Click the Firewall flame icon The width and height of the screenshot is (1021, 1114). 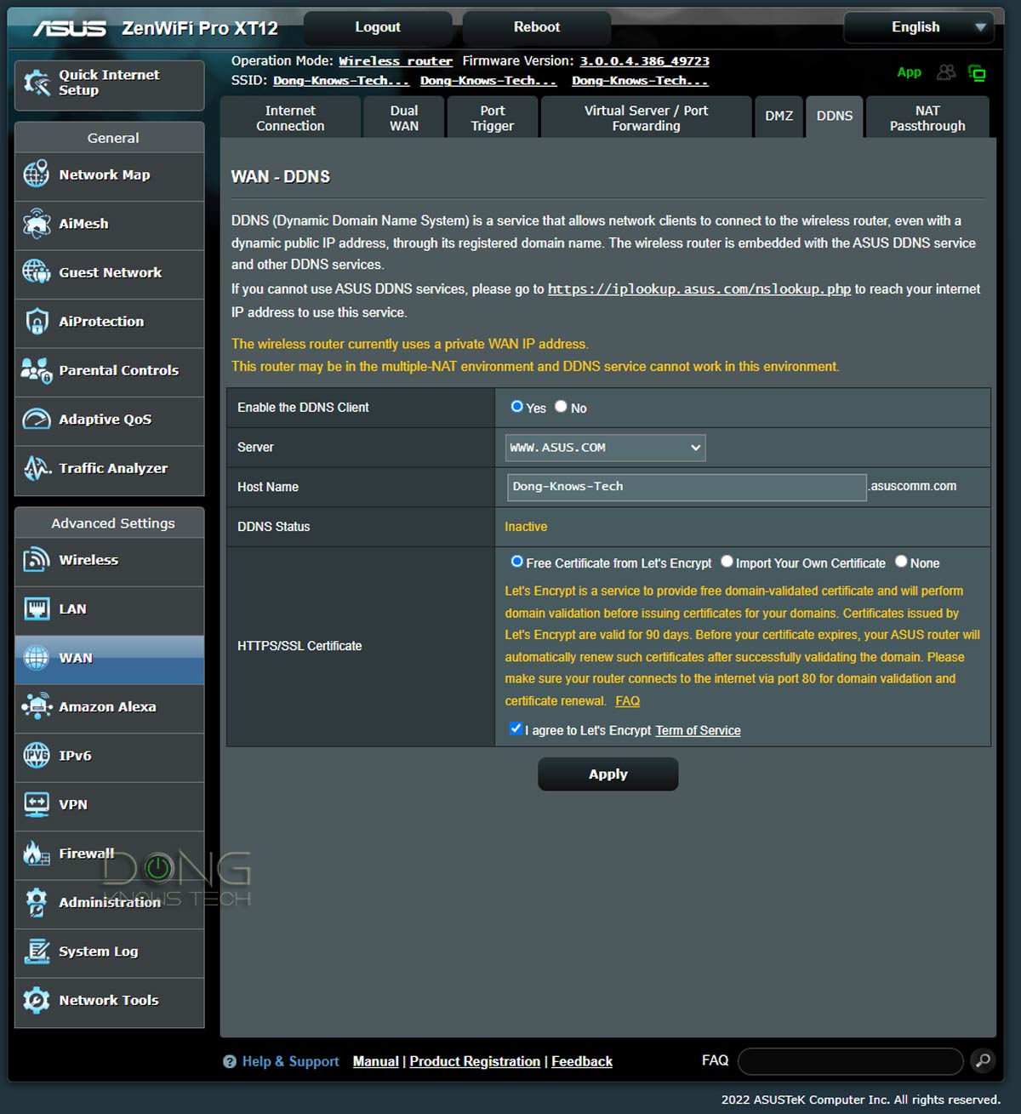tap(36, 854)
